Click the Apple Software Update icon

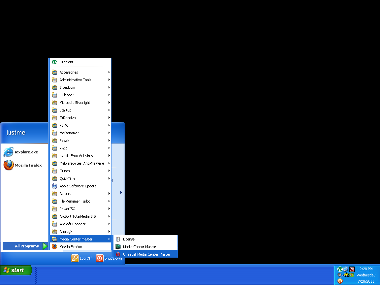pos(54,186)
